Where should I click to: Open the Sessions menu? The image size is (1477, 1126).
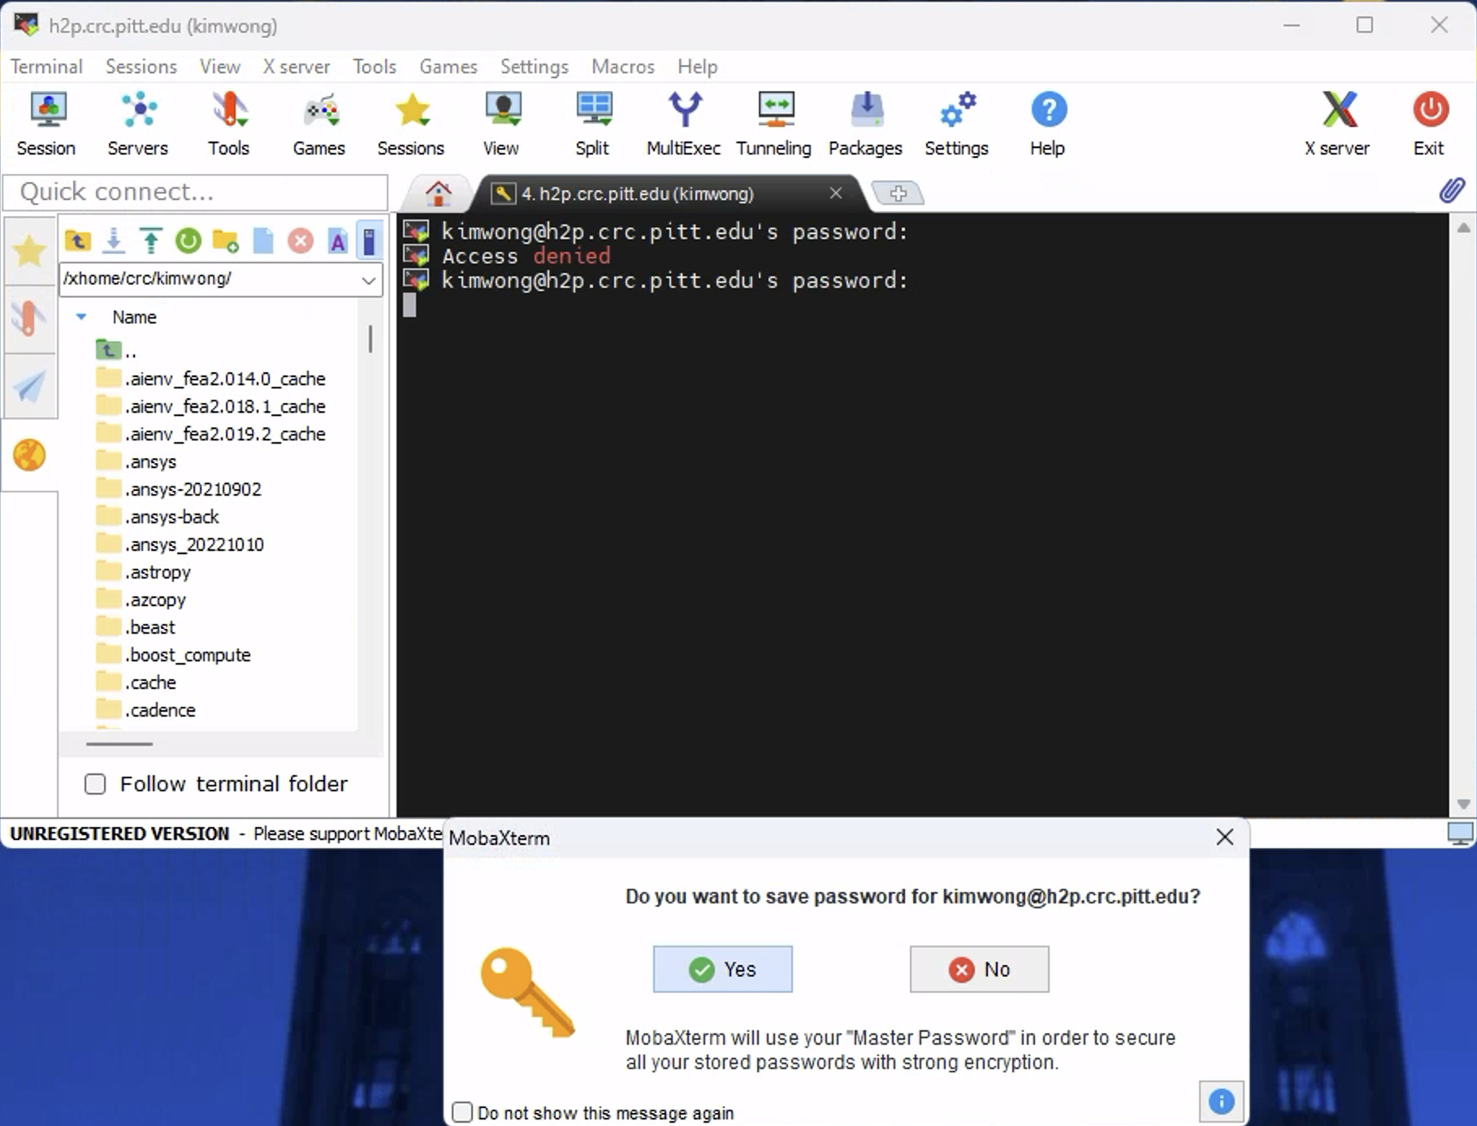click(x=141, y=67)
